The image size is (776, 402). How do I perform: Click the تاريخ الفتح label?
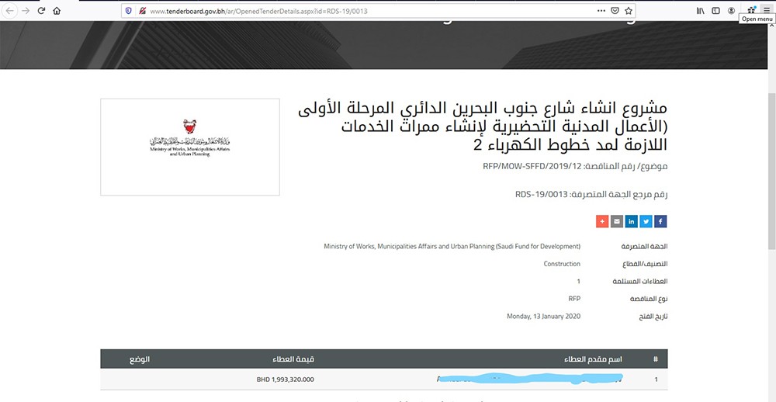tap(653, 317)
